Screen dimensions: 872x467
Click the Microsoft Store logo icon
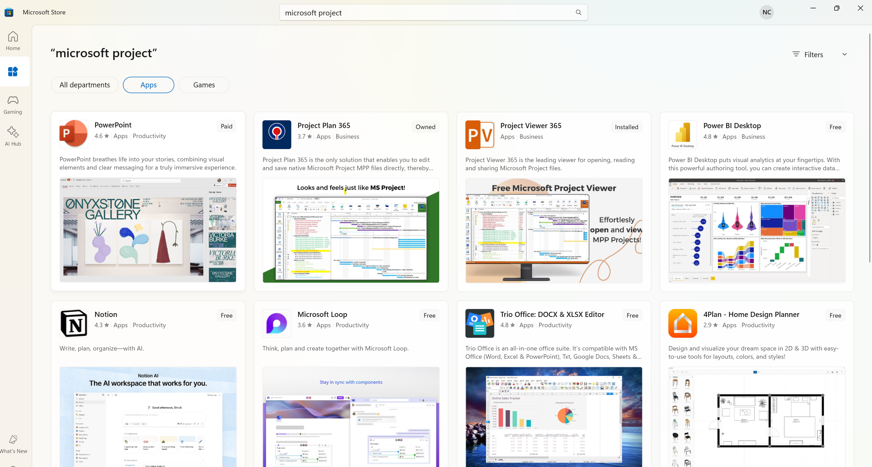coord(9,12)
